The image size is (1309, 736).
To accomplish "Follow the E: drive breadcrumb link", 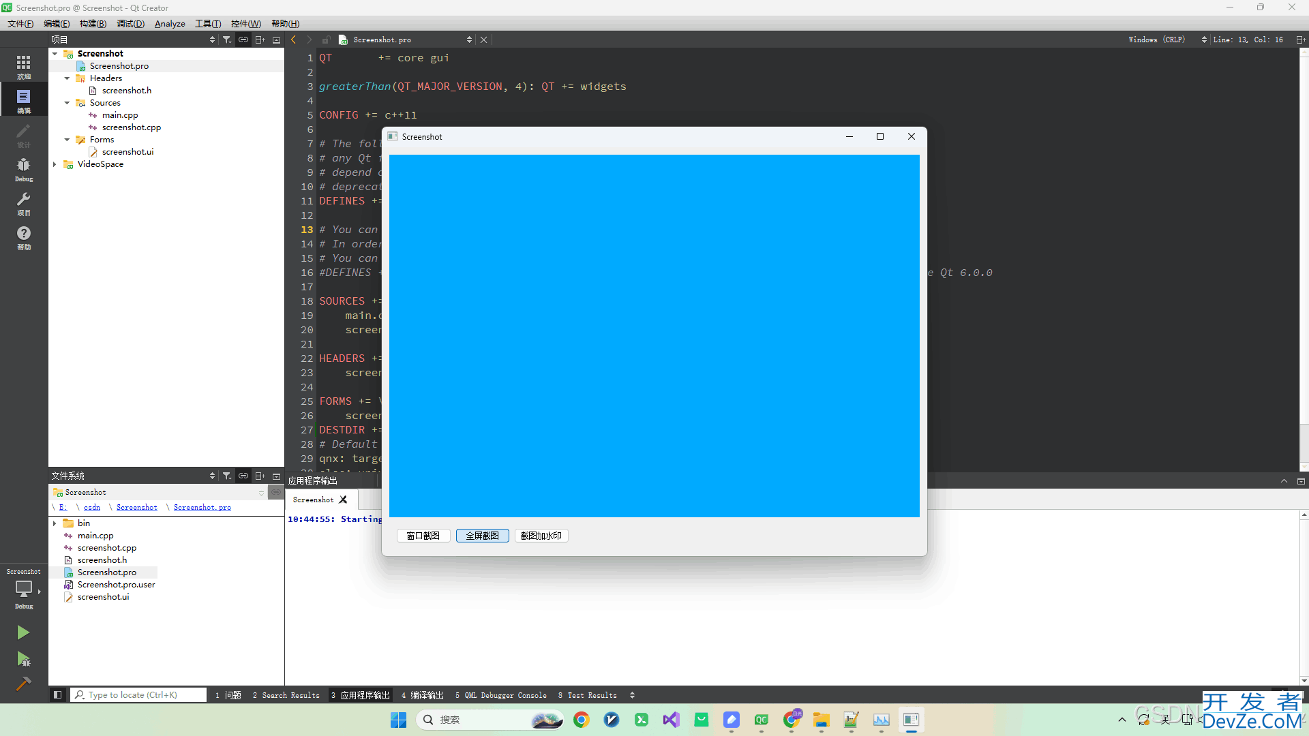I will click(63, 507).
